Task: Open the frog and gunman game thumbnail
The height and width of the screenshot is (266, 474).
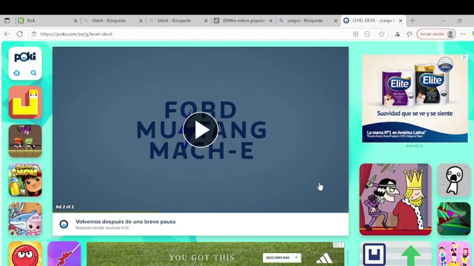Action: pyautogui.click(x=25, y=141)
